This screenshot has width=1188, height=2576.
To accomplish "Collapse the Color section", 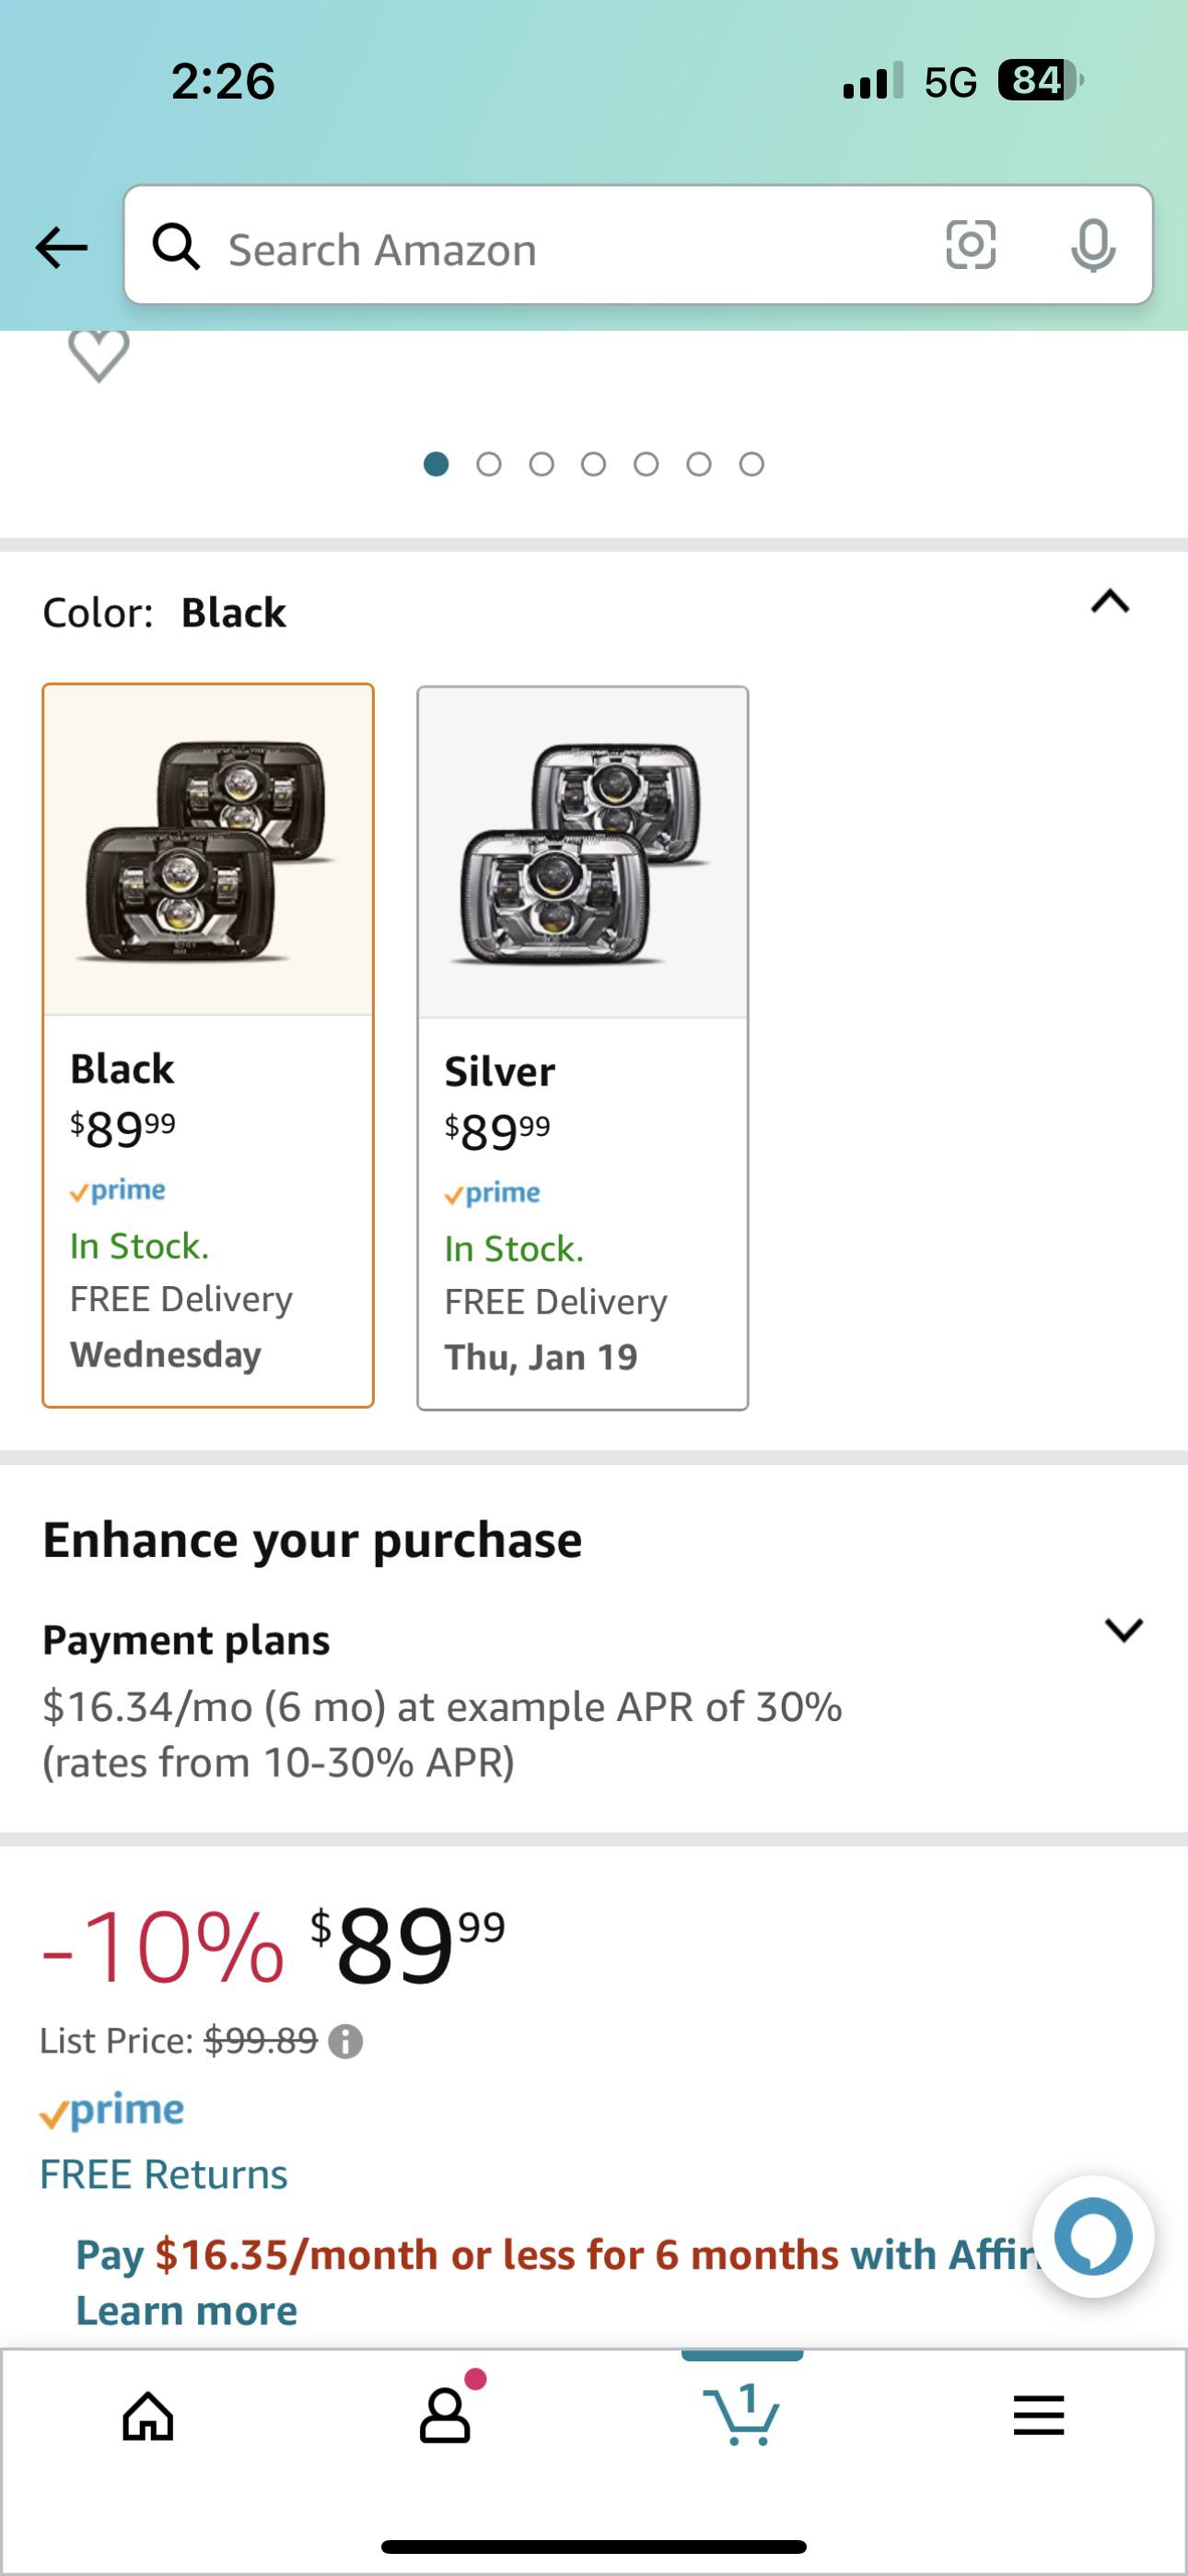I will coord(1111,601).
